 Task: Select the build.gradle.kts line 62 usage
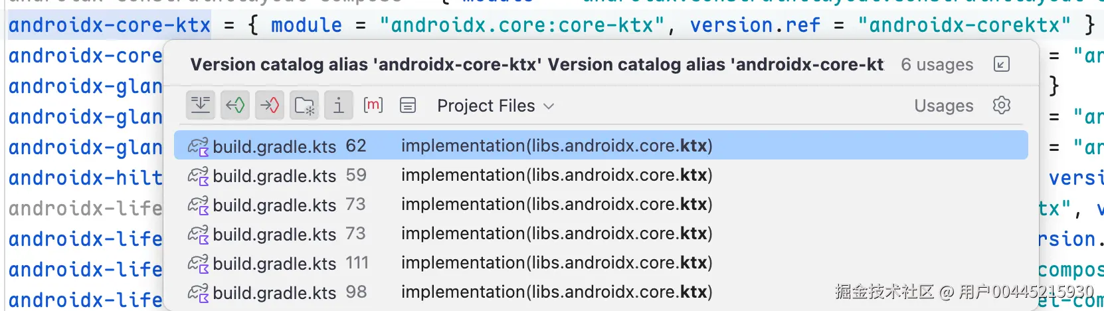[557, 146]
